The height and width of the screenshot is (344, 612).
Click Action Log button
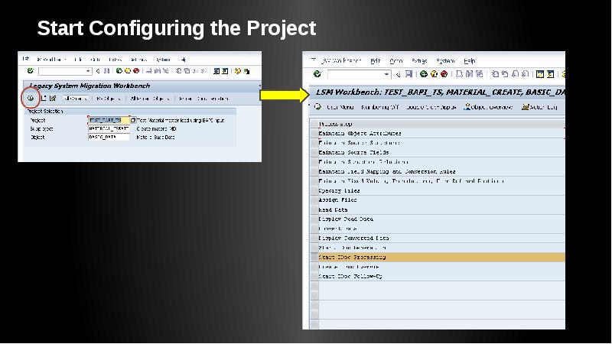[539, 107]
